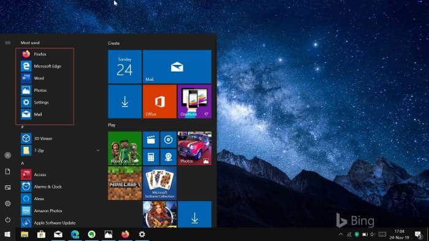Screen dimensions: 429x241
Task: Open the Xbox Console Companion tile
Action: pyautogui.click(x=125, y=149)
